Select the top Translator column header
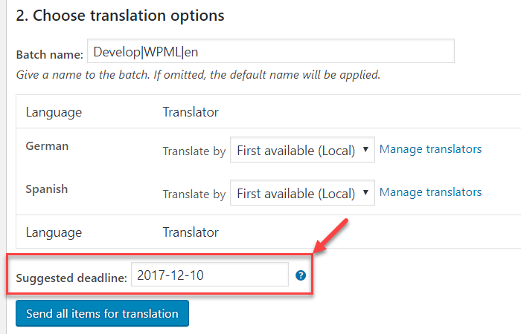The height and width of the screenshot is (334, 521). (x=191, y=112)
